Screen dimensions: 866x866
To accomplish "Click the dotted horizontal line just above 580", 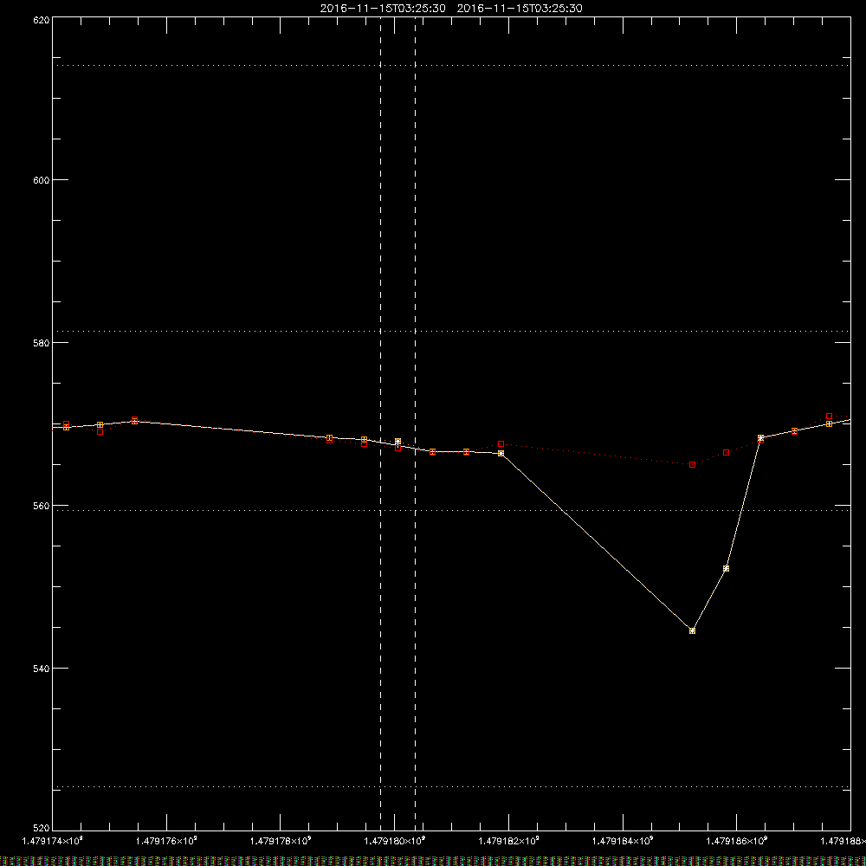I will (x=451, y=332).
